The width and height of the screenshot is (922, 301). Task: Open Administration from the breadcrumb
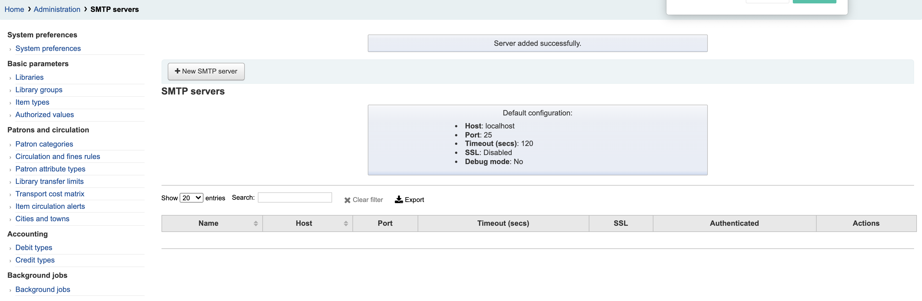57,9
